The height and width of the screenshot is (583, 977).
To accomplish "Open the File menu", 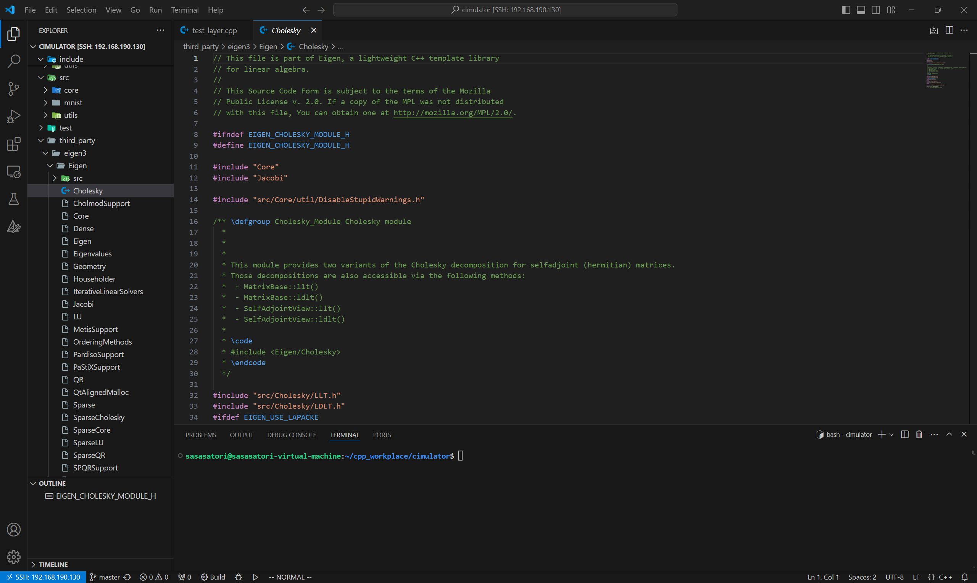I will pos(30,10).
